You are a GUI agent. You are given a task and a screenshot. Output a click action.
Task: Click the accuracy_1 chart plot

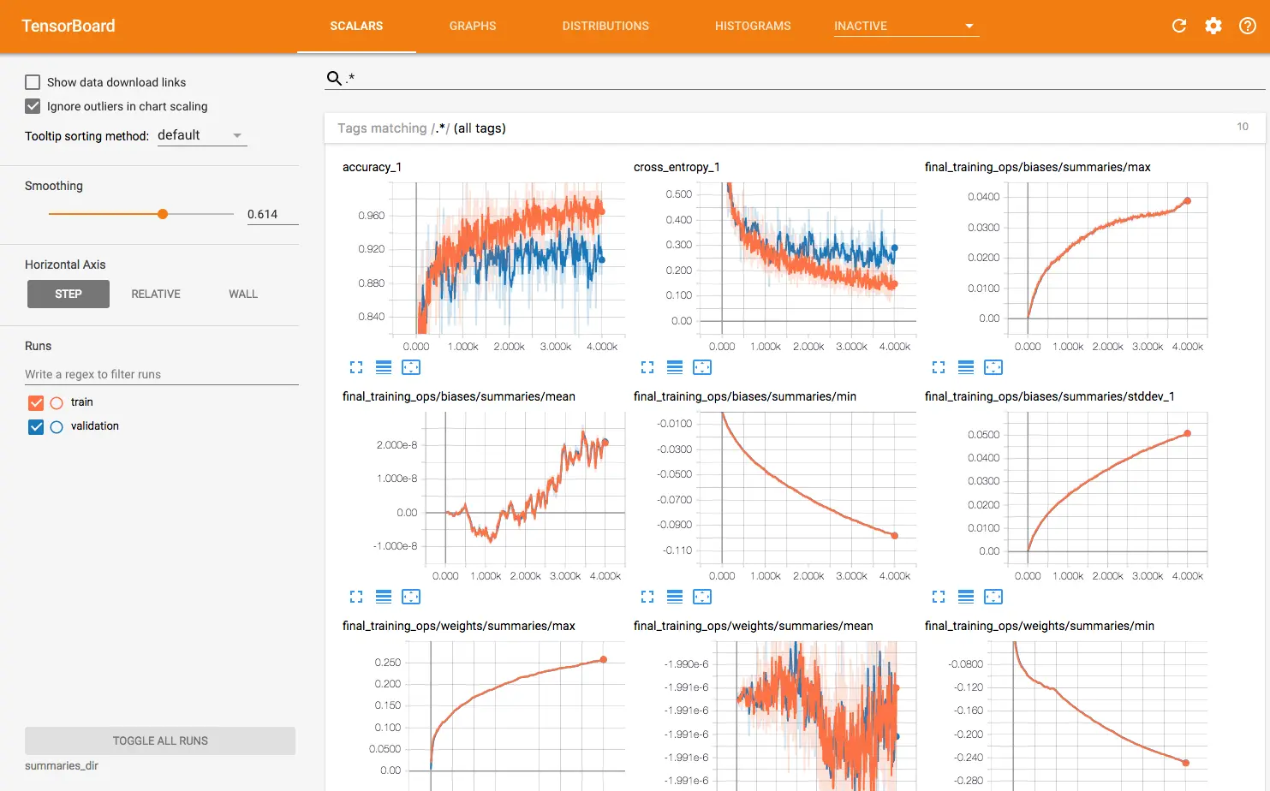(510, 258)
